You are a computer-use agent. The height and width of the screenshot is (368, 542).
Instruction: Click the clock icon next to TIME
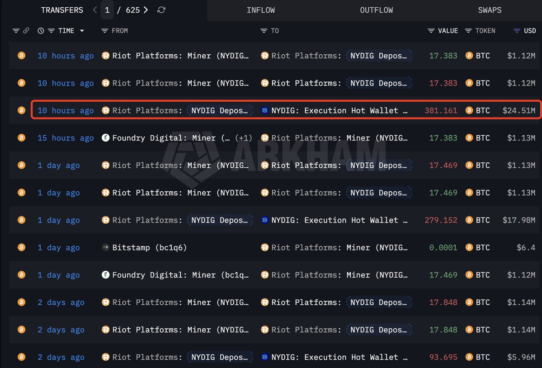[x=41, y=31]
